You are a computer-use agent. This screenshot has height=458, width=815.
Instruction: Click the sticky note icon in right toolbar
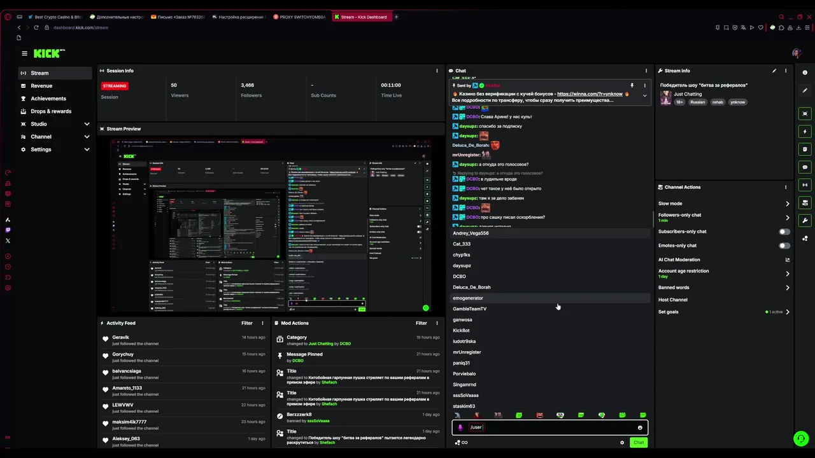[805, 149]
